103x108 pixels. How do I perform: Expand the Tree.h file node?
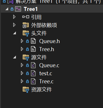pyautogui.click(x=22, y=49)
